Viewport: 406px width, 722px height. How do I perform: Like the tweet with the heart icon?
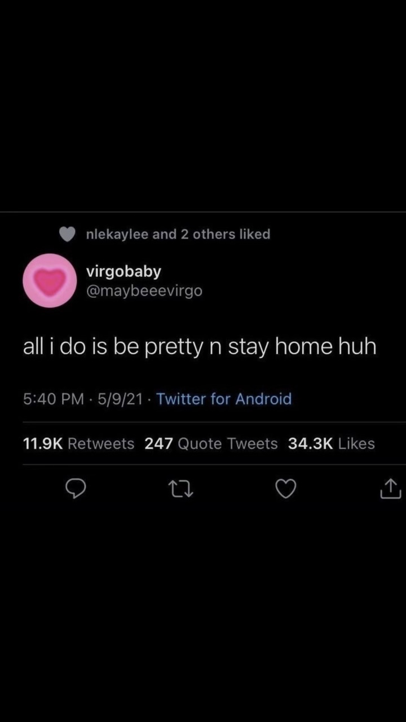pyautogui.click(x=286, y=489)
